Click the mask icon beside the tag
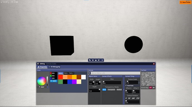 93,60
